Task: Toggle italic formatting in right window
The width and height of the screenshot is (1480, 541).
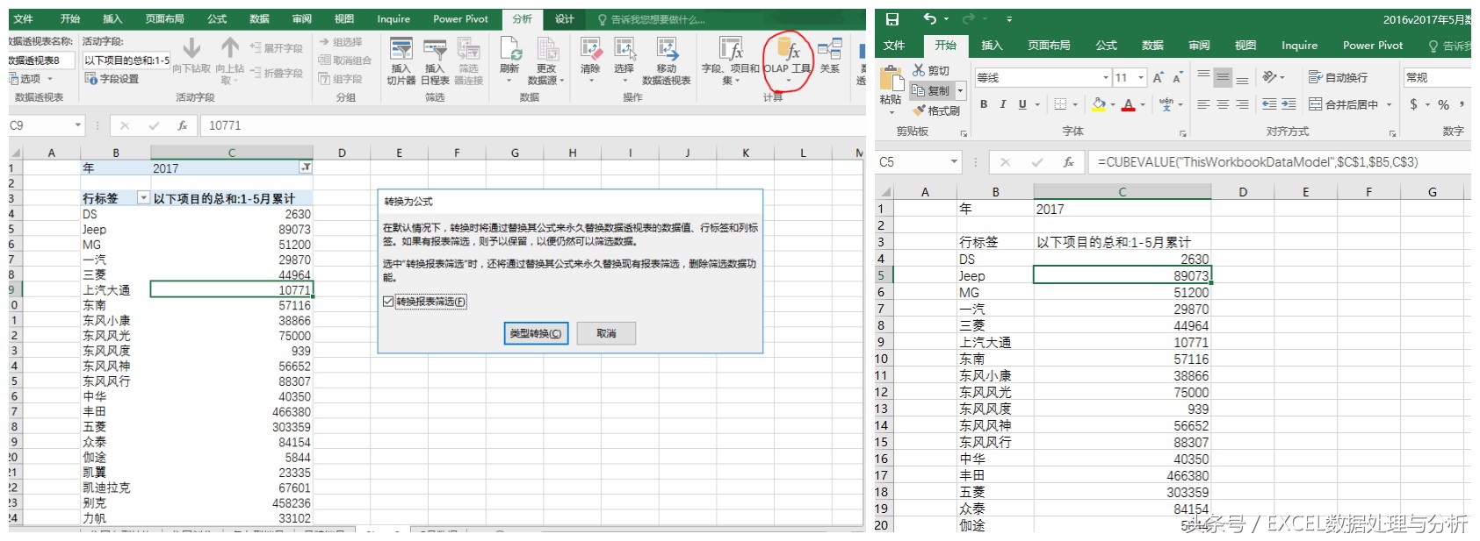Action: [1003, 104]
